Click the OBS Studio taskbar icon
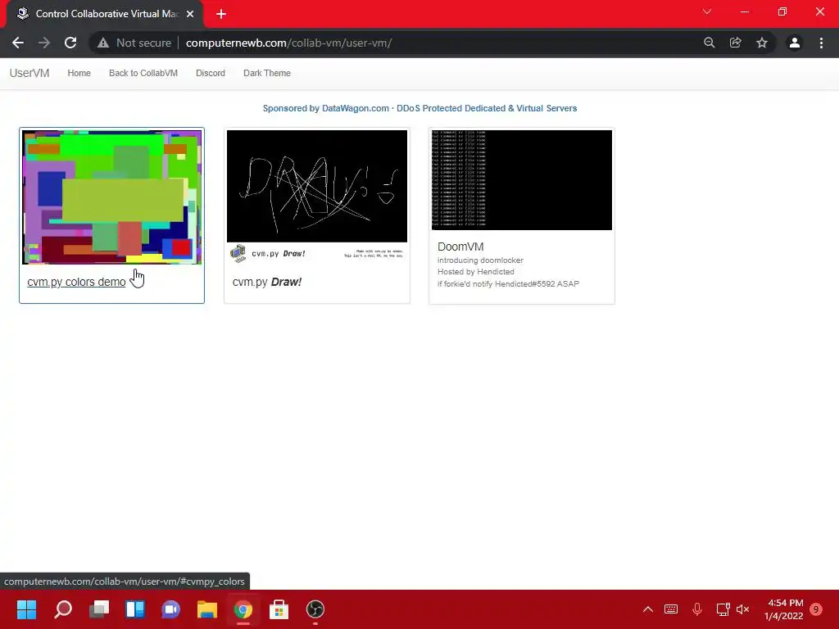Screen dimensions: 839x629 315,609
